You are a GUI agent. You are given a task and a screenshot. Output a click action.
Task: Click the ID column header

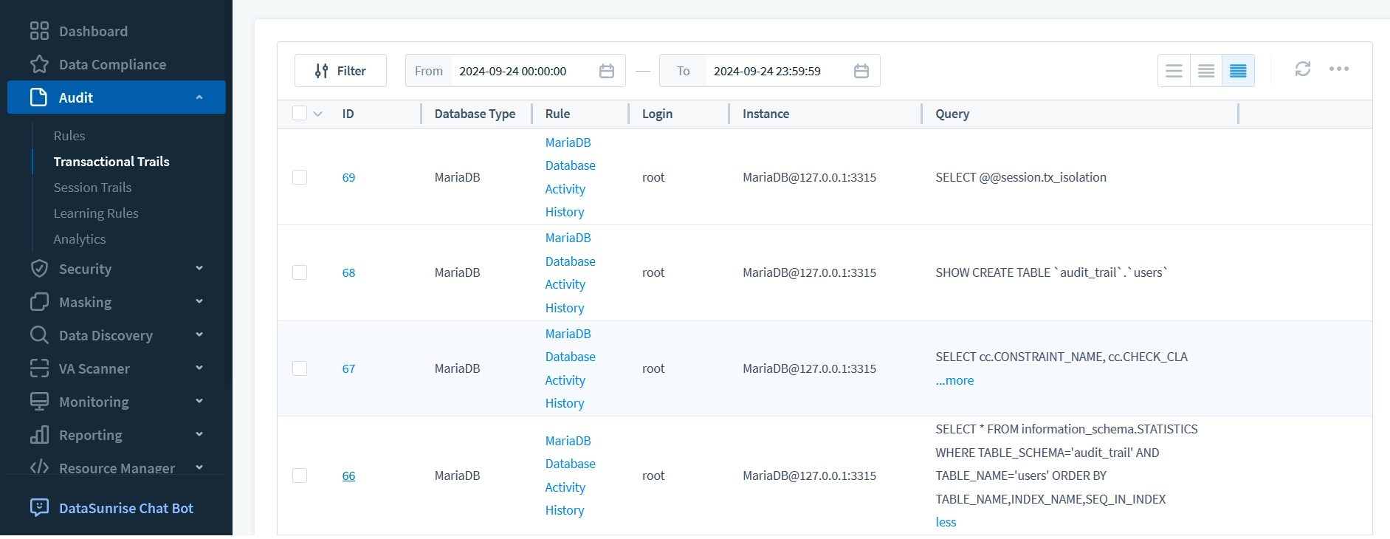pyautogui.click(x=348, y=114)
